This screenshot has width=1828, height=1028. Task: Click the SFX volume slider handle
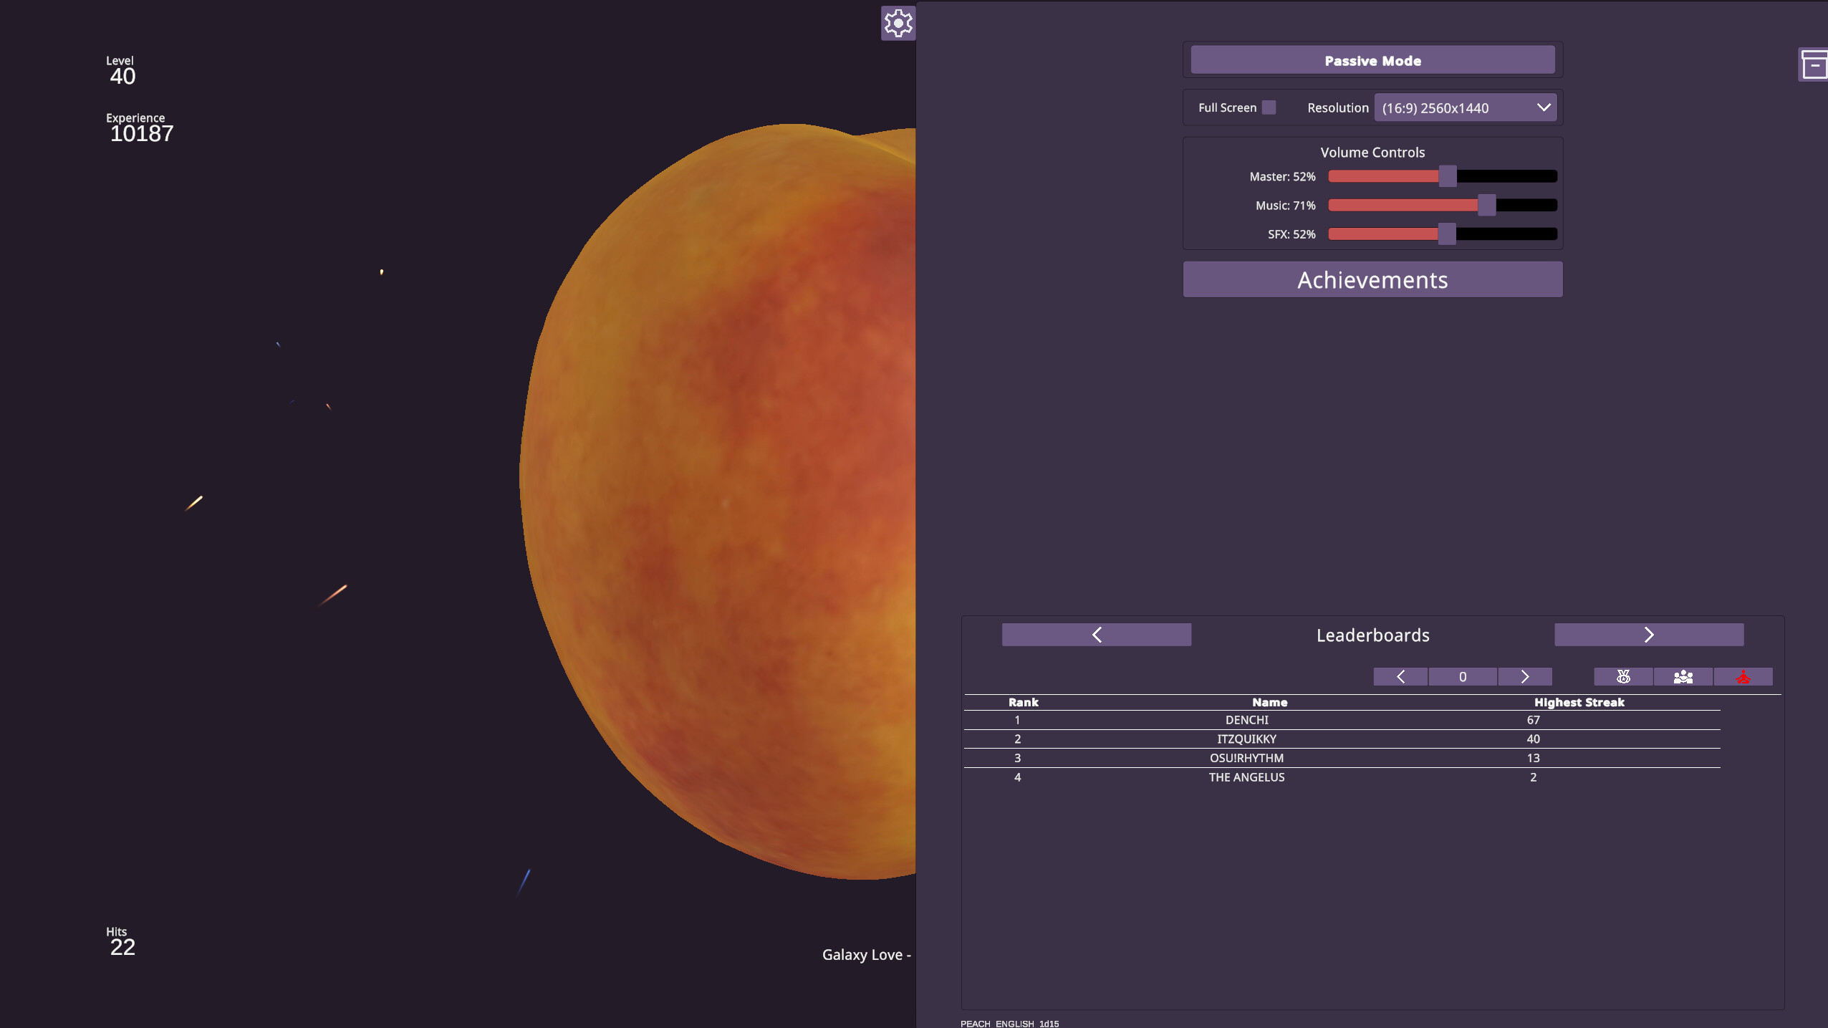click(x=1447, y=234)
